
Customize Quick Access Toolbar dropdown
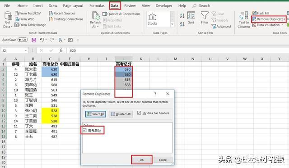click(78, 40)
